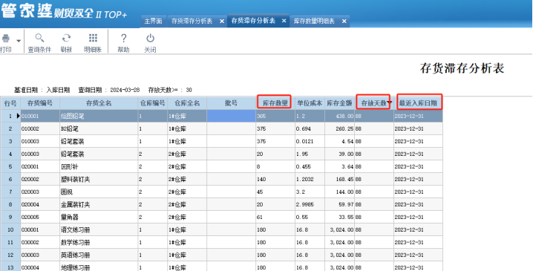The image size is (533, 271).
Task: Click the 仓库编号 column header
Action: [x=153, y=103]
